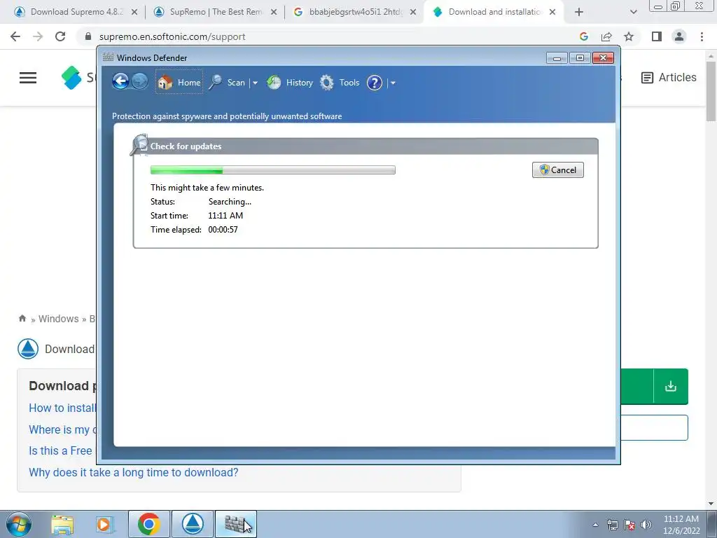
Task: Click the green download icon button
Action: pyautogui.click(x=671, y=387)
